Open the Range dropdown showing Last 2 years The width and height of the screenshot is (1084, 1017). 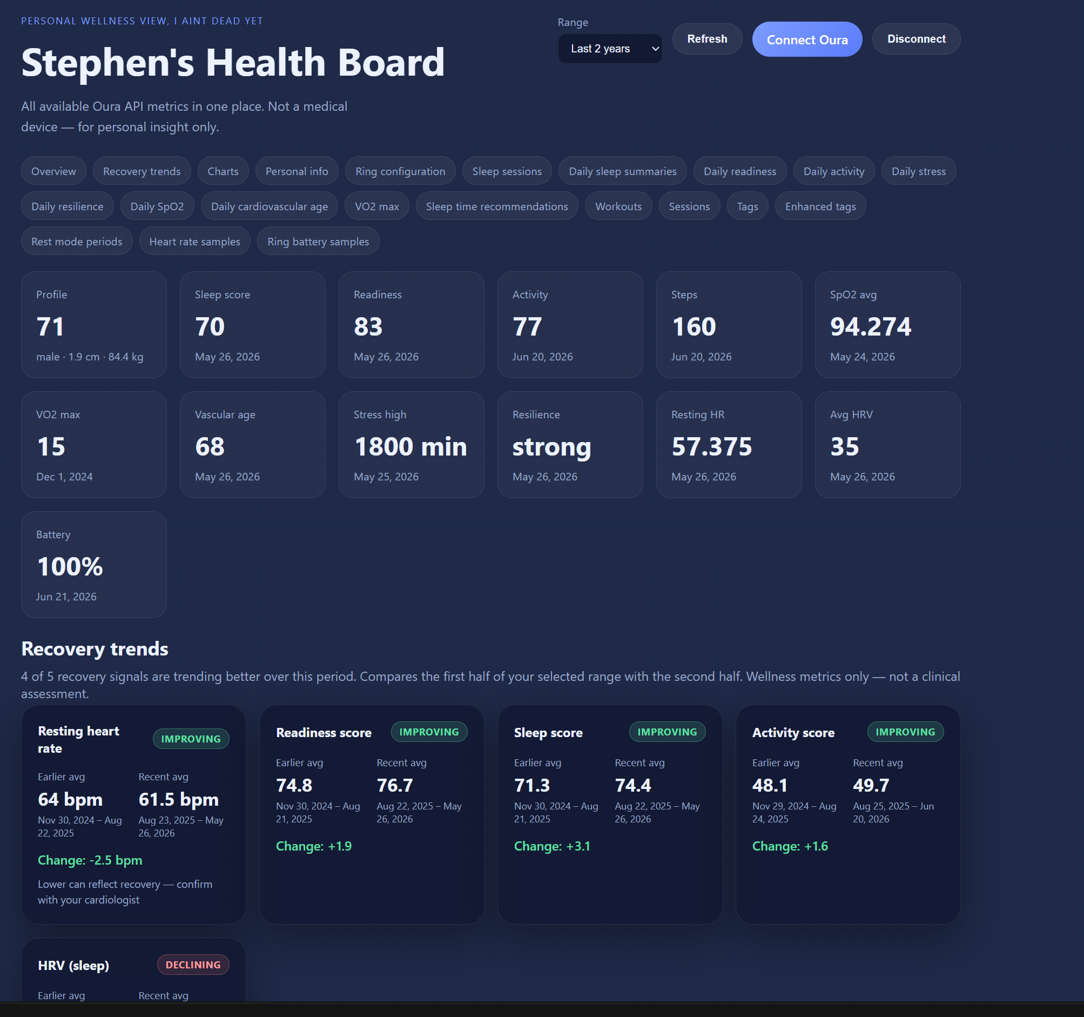click(610, 49)
